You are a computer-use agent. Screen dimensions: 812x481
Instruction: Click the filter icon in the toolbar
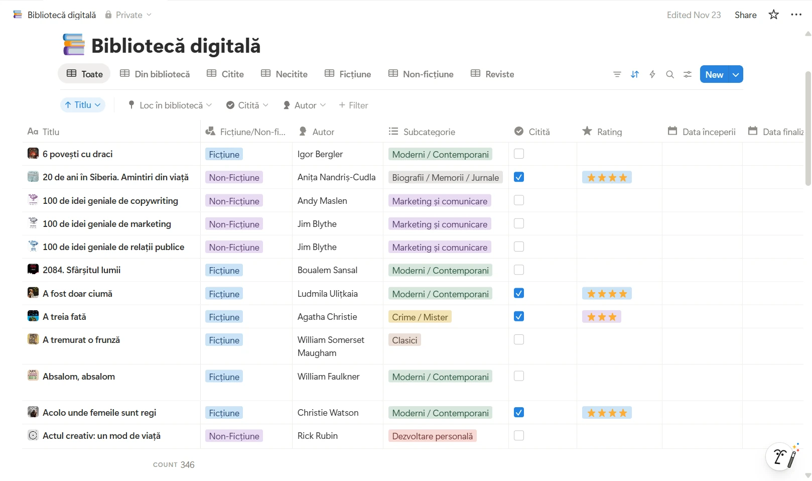tap(617, 74)
